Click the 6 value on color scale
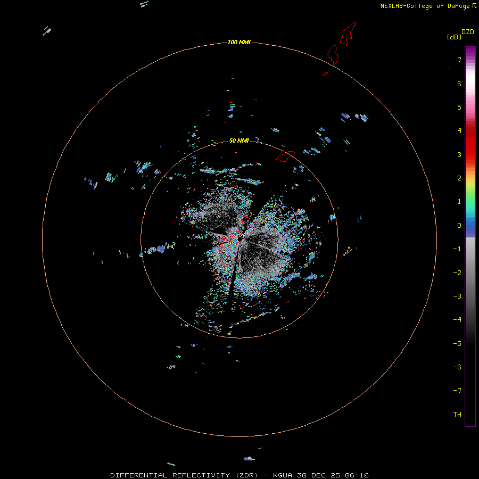This screenshot has height=479, width=479. [459, 84]
